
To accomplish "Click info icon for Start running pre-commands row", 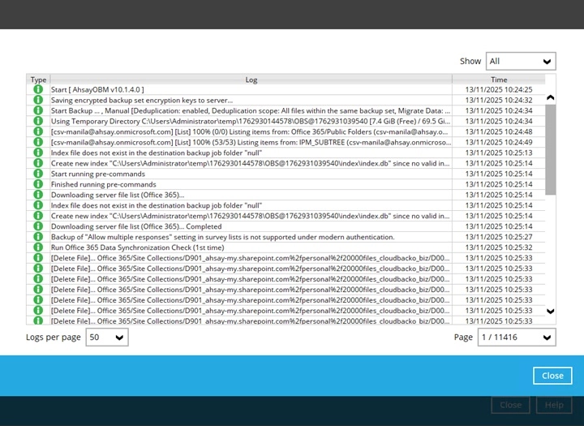I will [x=38, y=174].
